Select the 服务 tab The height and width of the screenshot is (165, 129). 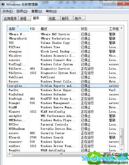click(x=39, y=18)
